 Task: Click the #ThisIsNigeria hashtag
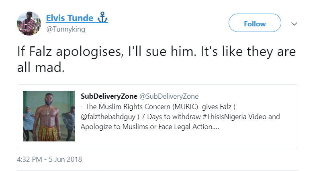tap(216, 117)
